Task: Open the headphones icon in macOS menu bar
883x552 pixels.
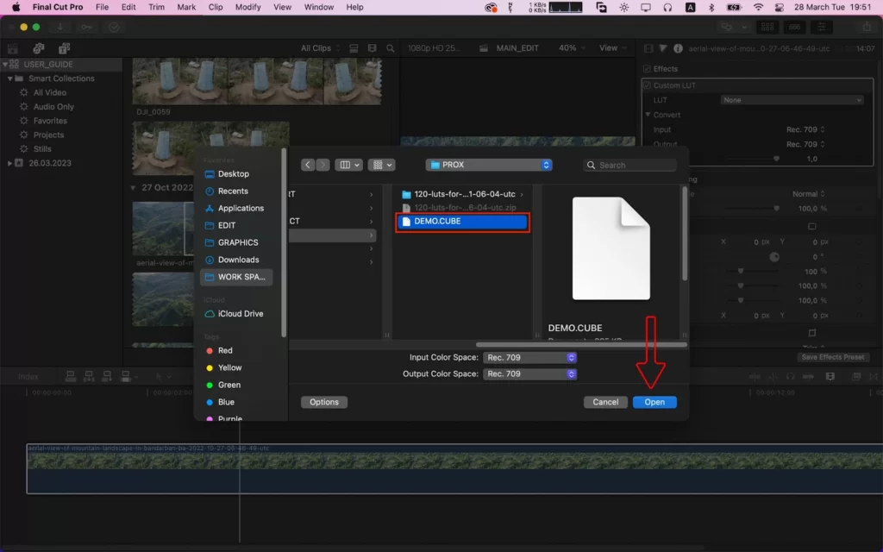Action: [667, 7]
